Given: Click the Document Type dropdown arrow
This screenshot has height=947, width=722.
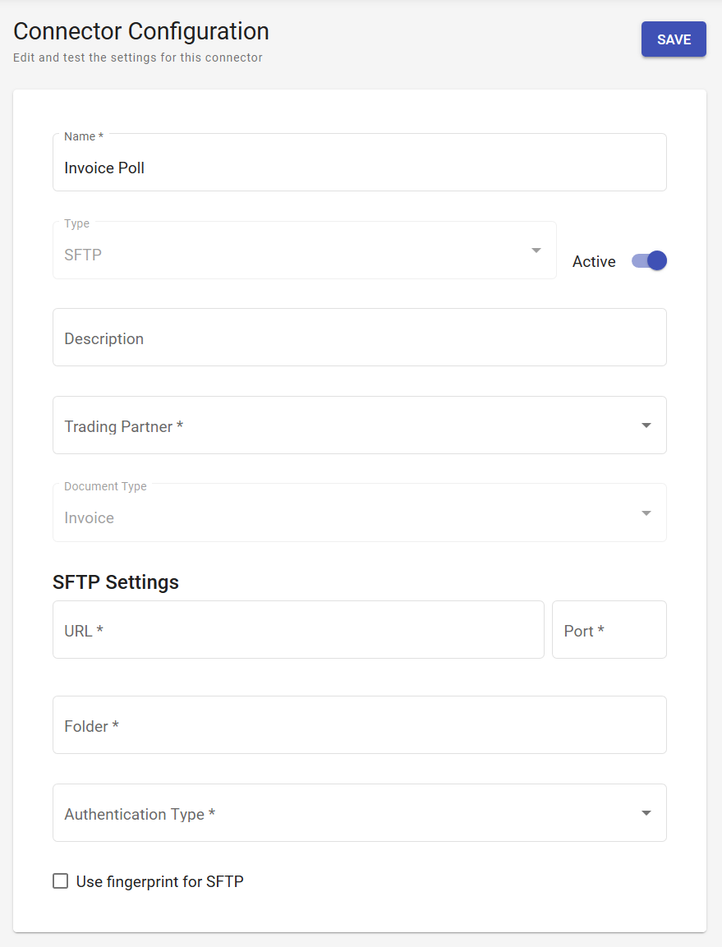Looking at the screenshot, I should (x=646, y=512).
